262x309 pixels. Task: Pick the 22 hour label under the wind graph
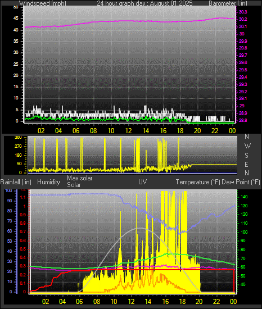215,131
